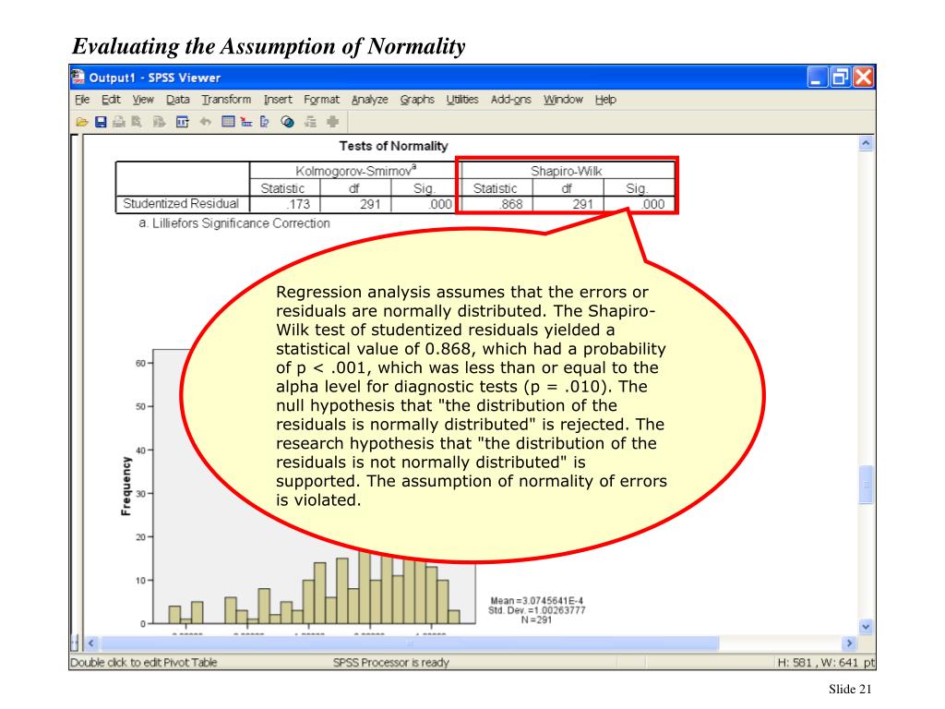Viewport: 945px width, 709px height.
Task: Click the vertical scrollbar down arrow
Action: pos(866,627)
